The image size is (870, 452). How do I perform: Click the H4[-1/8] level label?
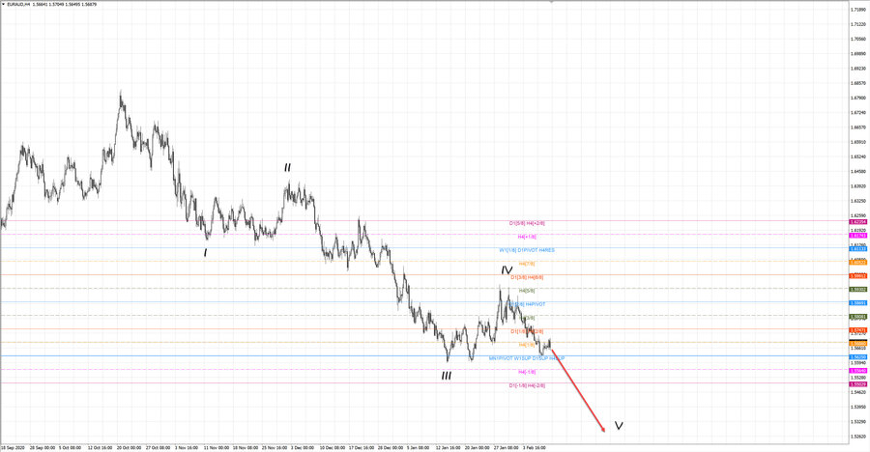pos(527,372)
